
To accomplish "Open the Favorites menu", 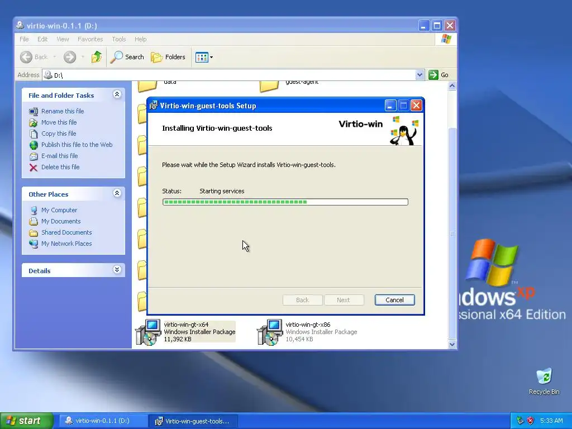I will tap(90, 39).
